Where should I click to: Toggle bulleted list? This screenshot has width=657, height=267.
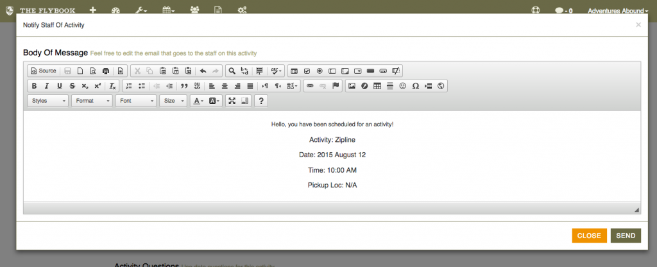tap(142, 86)
